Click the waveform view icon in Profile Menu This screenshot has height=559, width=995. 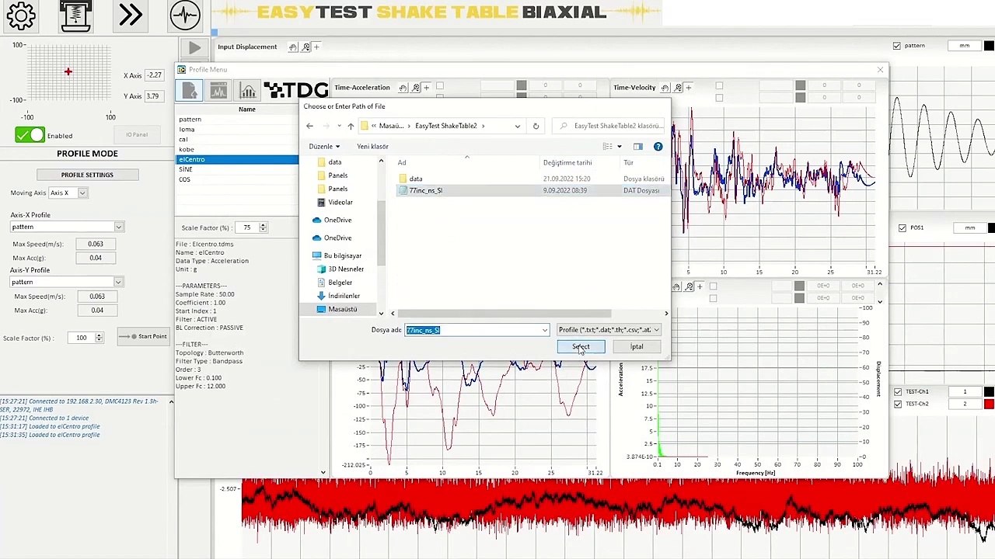pos(218,91)
